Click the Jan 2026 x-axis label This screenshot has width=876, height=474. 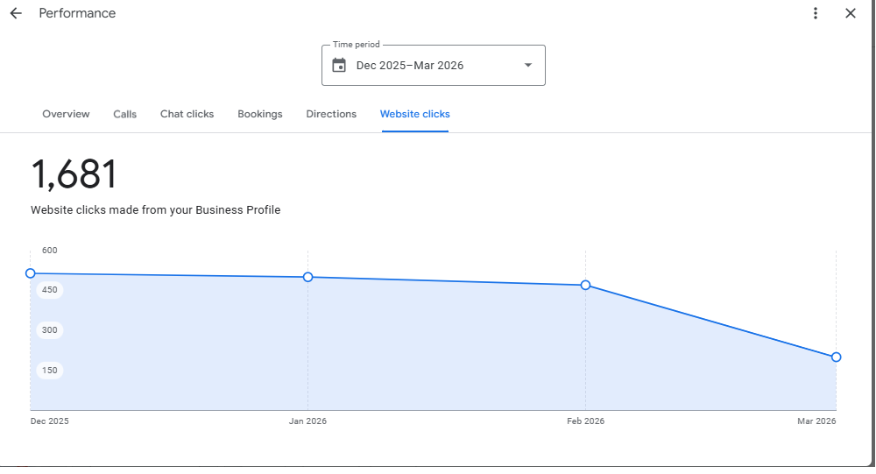pos(307,421)
